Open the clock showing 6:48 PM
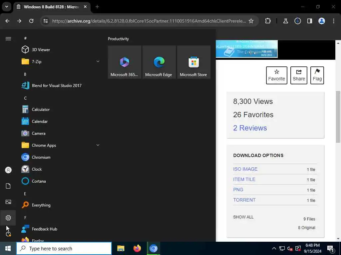 tap(312, 248)
